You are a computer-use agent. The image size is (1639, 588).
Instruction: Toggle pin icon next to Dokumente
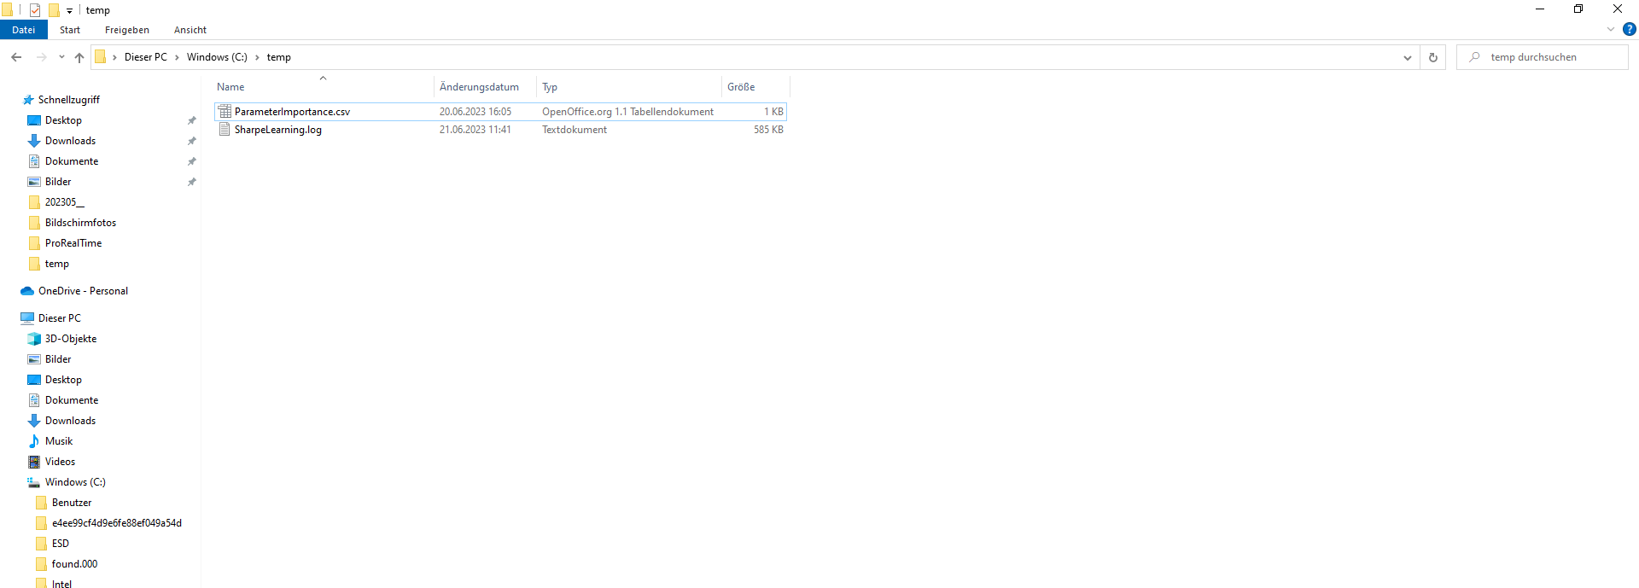point(192,161)
